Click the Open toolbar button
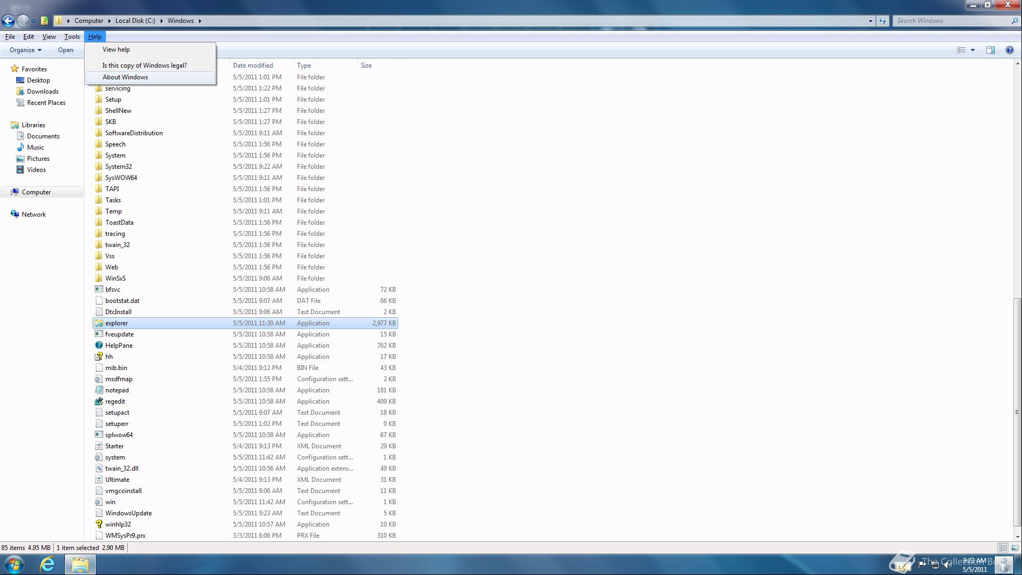 point(65,50)
